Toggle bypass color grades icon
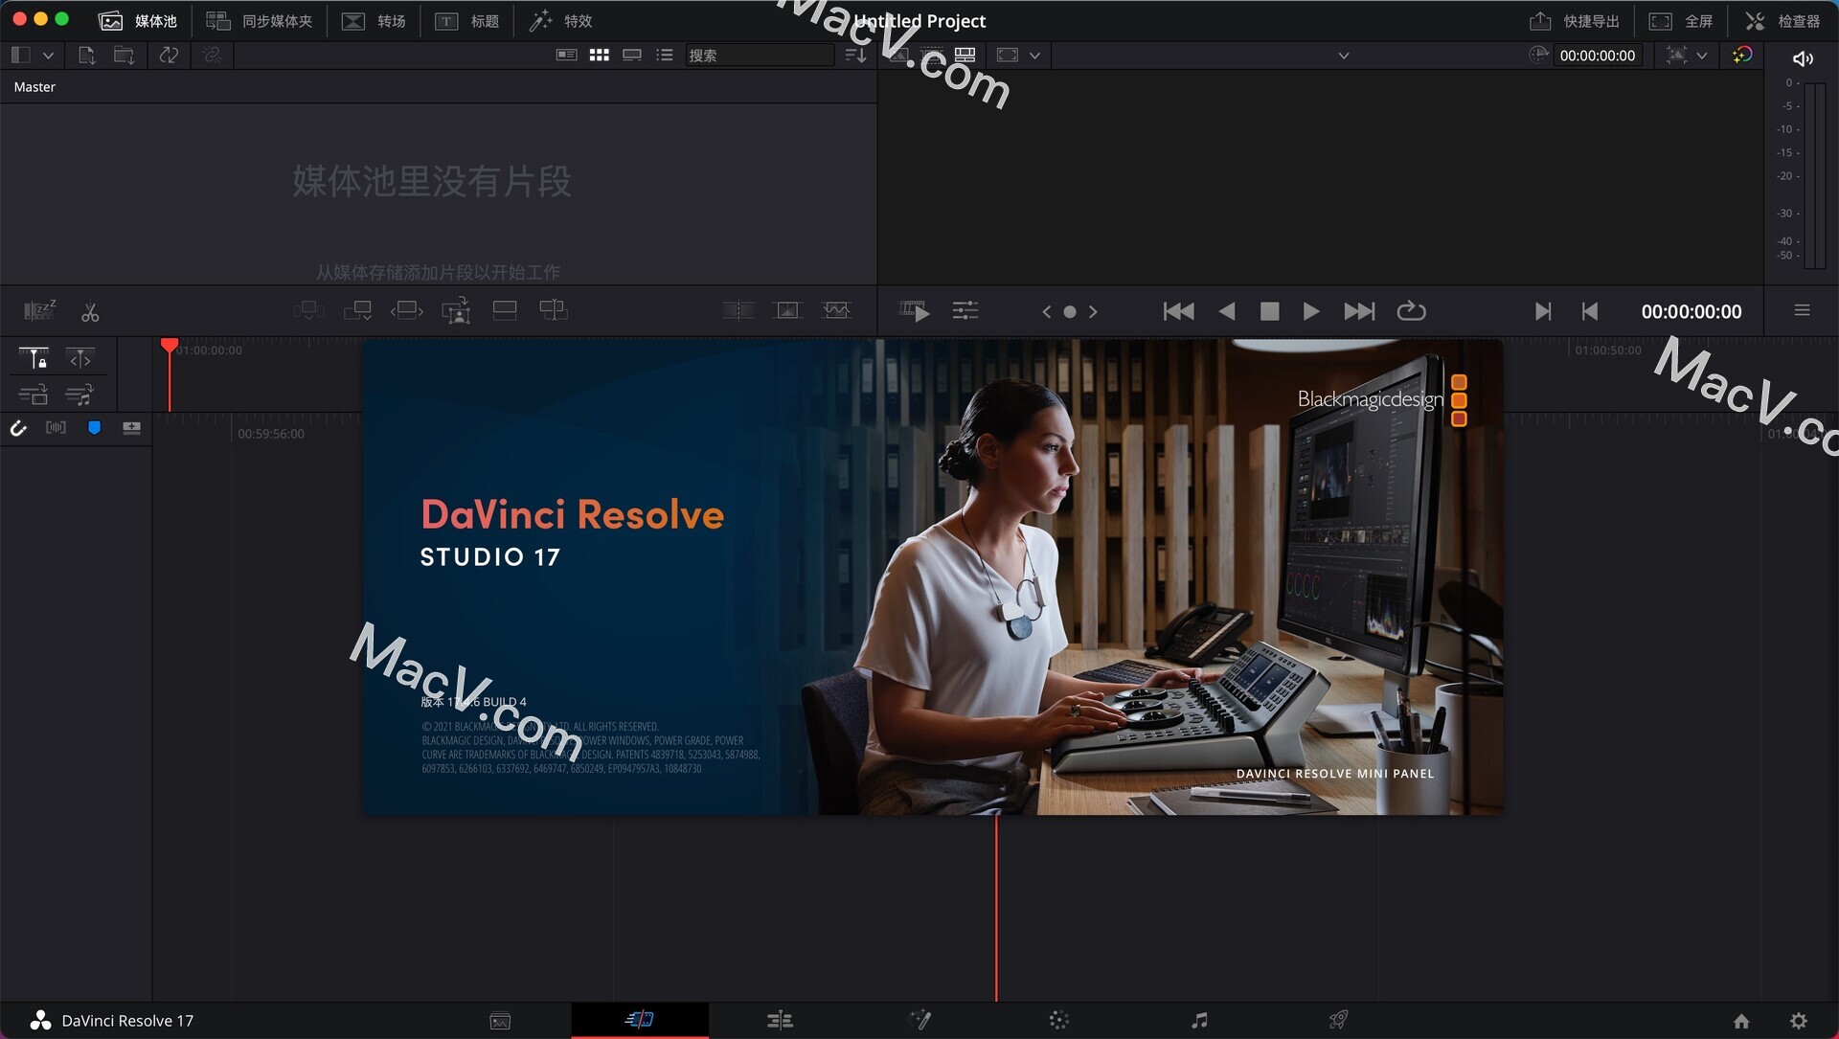The height and width of the screenshot is (1039, 1839). (1742, 55)
